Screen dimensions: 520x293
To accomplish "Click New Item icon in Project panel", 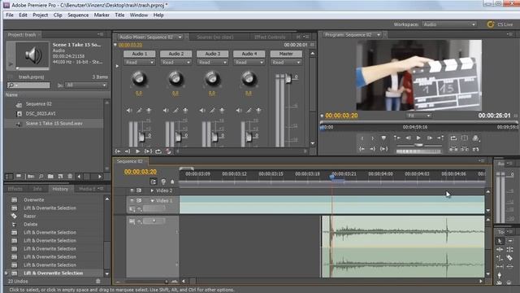I will (60, 177).
